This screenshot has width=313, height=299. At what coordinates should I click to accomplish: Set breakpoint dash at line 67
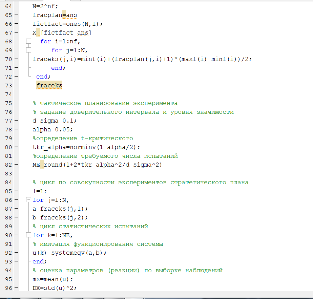16,33
